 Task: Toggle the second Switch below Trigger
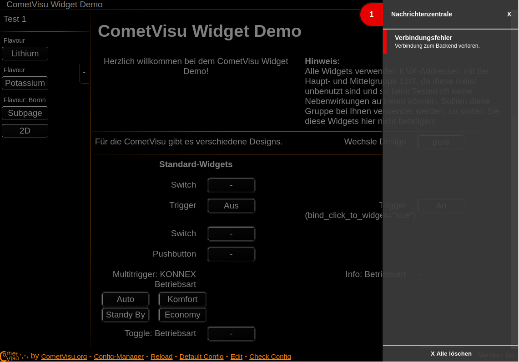point(231,234)
